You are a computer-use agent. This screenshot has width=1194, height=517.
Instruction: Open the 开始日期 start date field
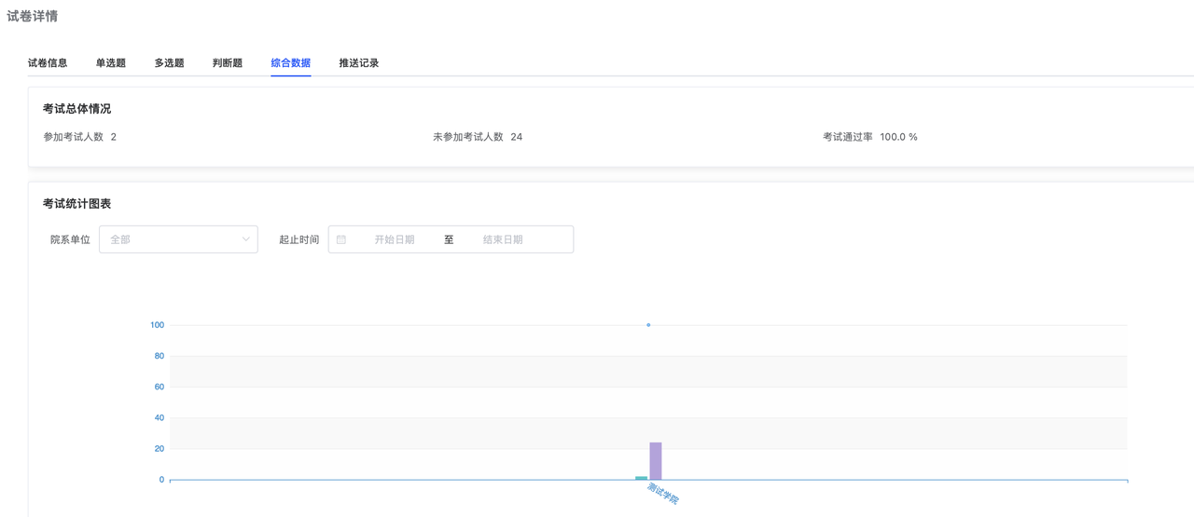(x=395, y=239)
